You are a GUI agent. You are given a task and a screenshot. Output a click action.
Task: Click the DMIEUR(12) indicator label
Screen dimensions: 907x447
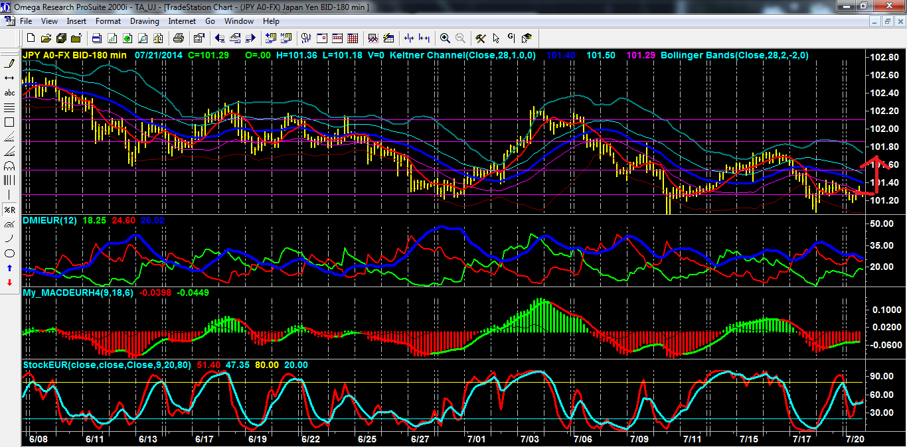click(x=48, y=220)
